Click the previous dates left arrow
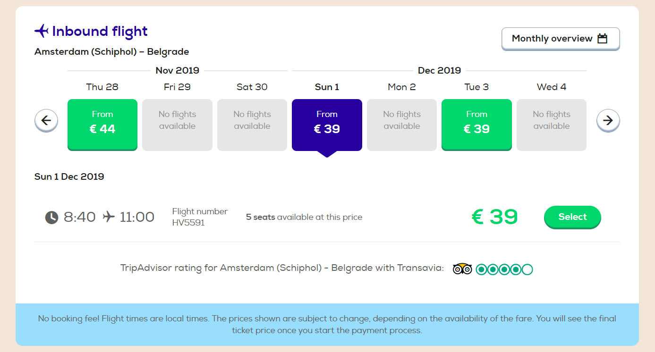The height and width of the screenshot is (352, 655). (x=46, y=121)
